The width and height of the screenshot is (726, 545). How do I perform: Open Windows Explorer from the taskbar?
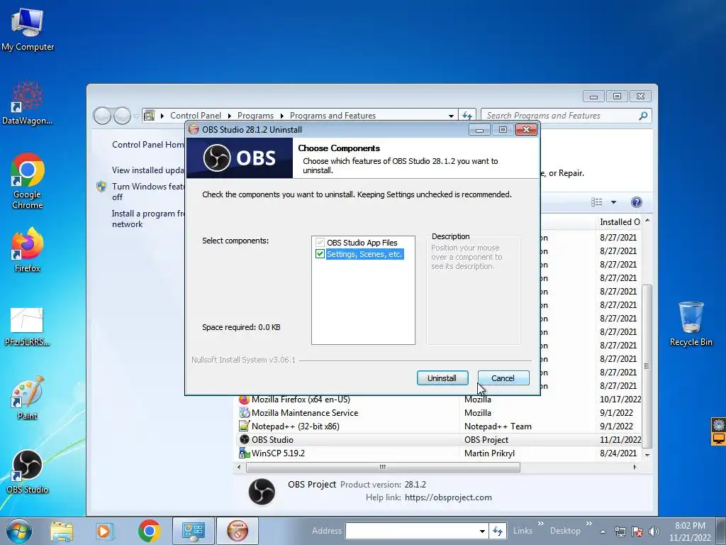tap(62, 531)
